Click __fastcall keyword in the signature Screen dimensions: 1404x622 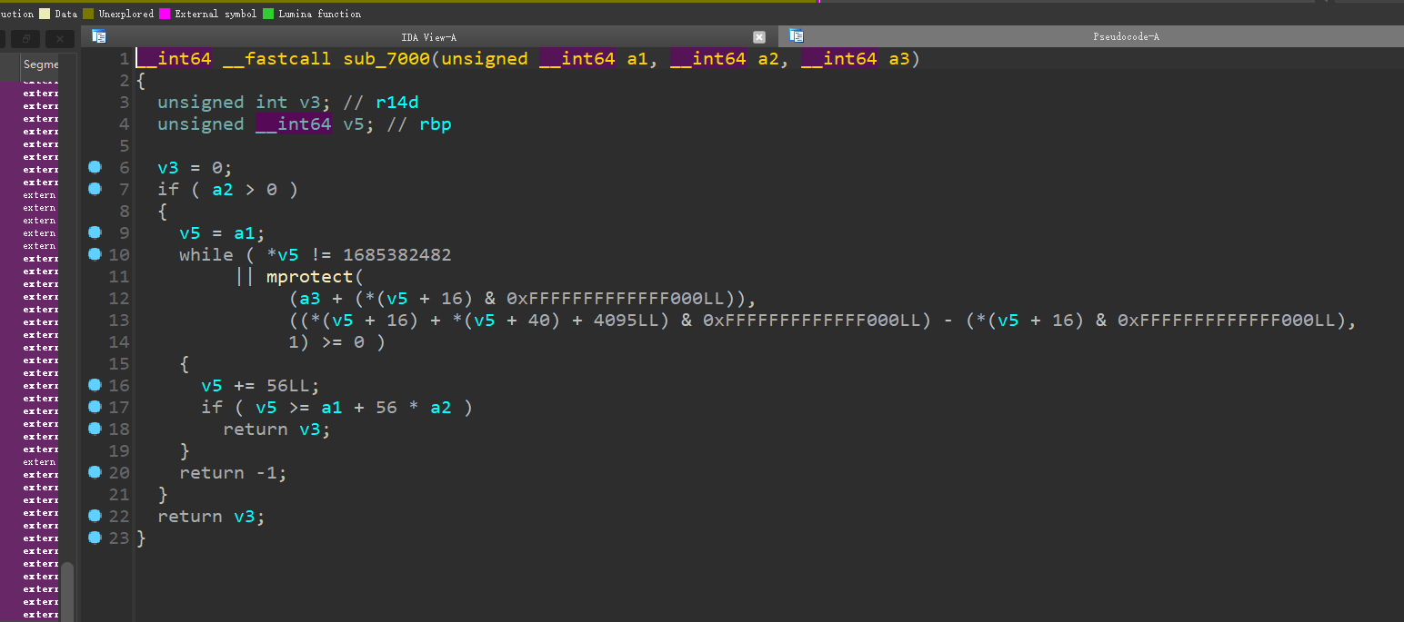277,59
